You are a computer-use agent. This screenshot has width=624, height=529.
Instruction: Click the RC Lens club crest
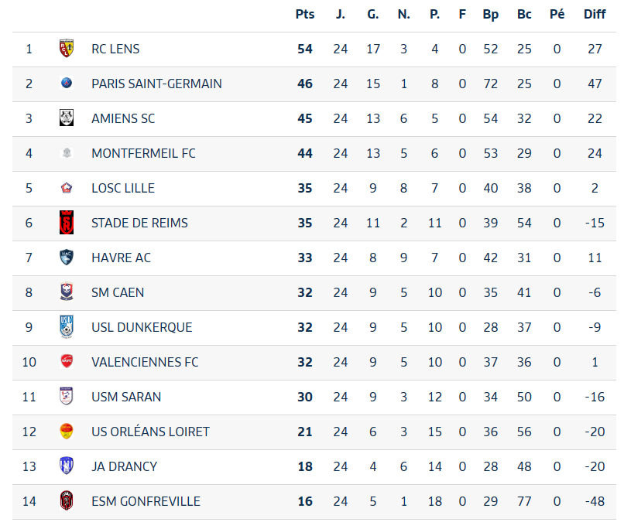(x=67, y=49)
